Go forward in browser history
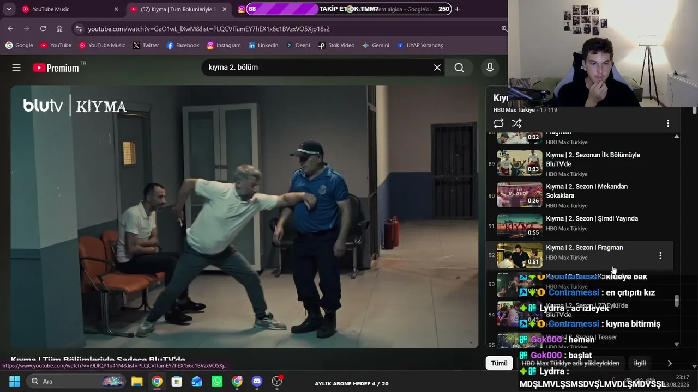Viewport: 698px width, 392px height. (x=27, y=29)
